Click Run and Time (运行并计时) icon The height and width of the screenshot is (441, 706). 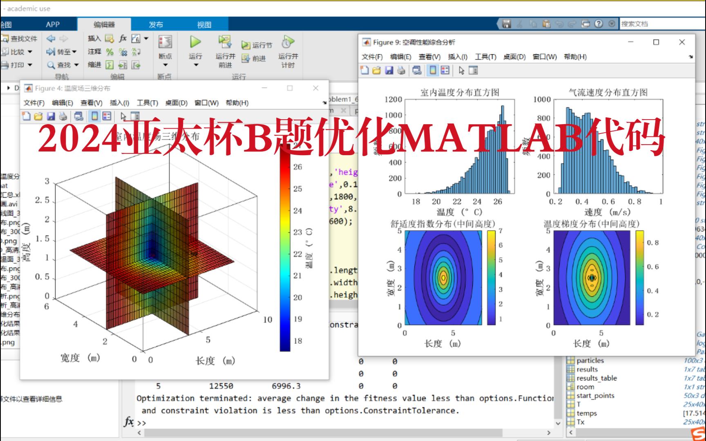[288, 42]
